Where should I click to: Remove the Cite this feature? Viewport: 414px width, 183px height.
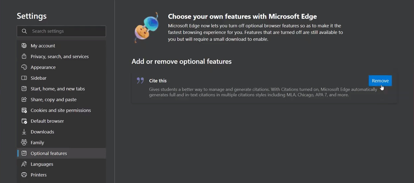pos(380,81)
